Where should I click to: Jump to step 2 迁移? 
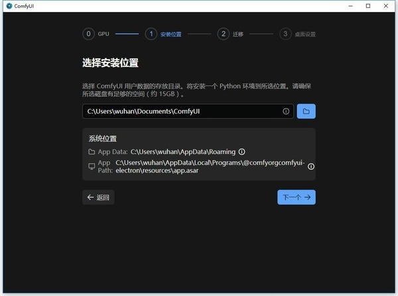(230, 34)
